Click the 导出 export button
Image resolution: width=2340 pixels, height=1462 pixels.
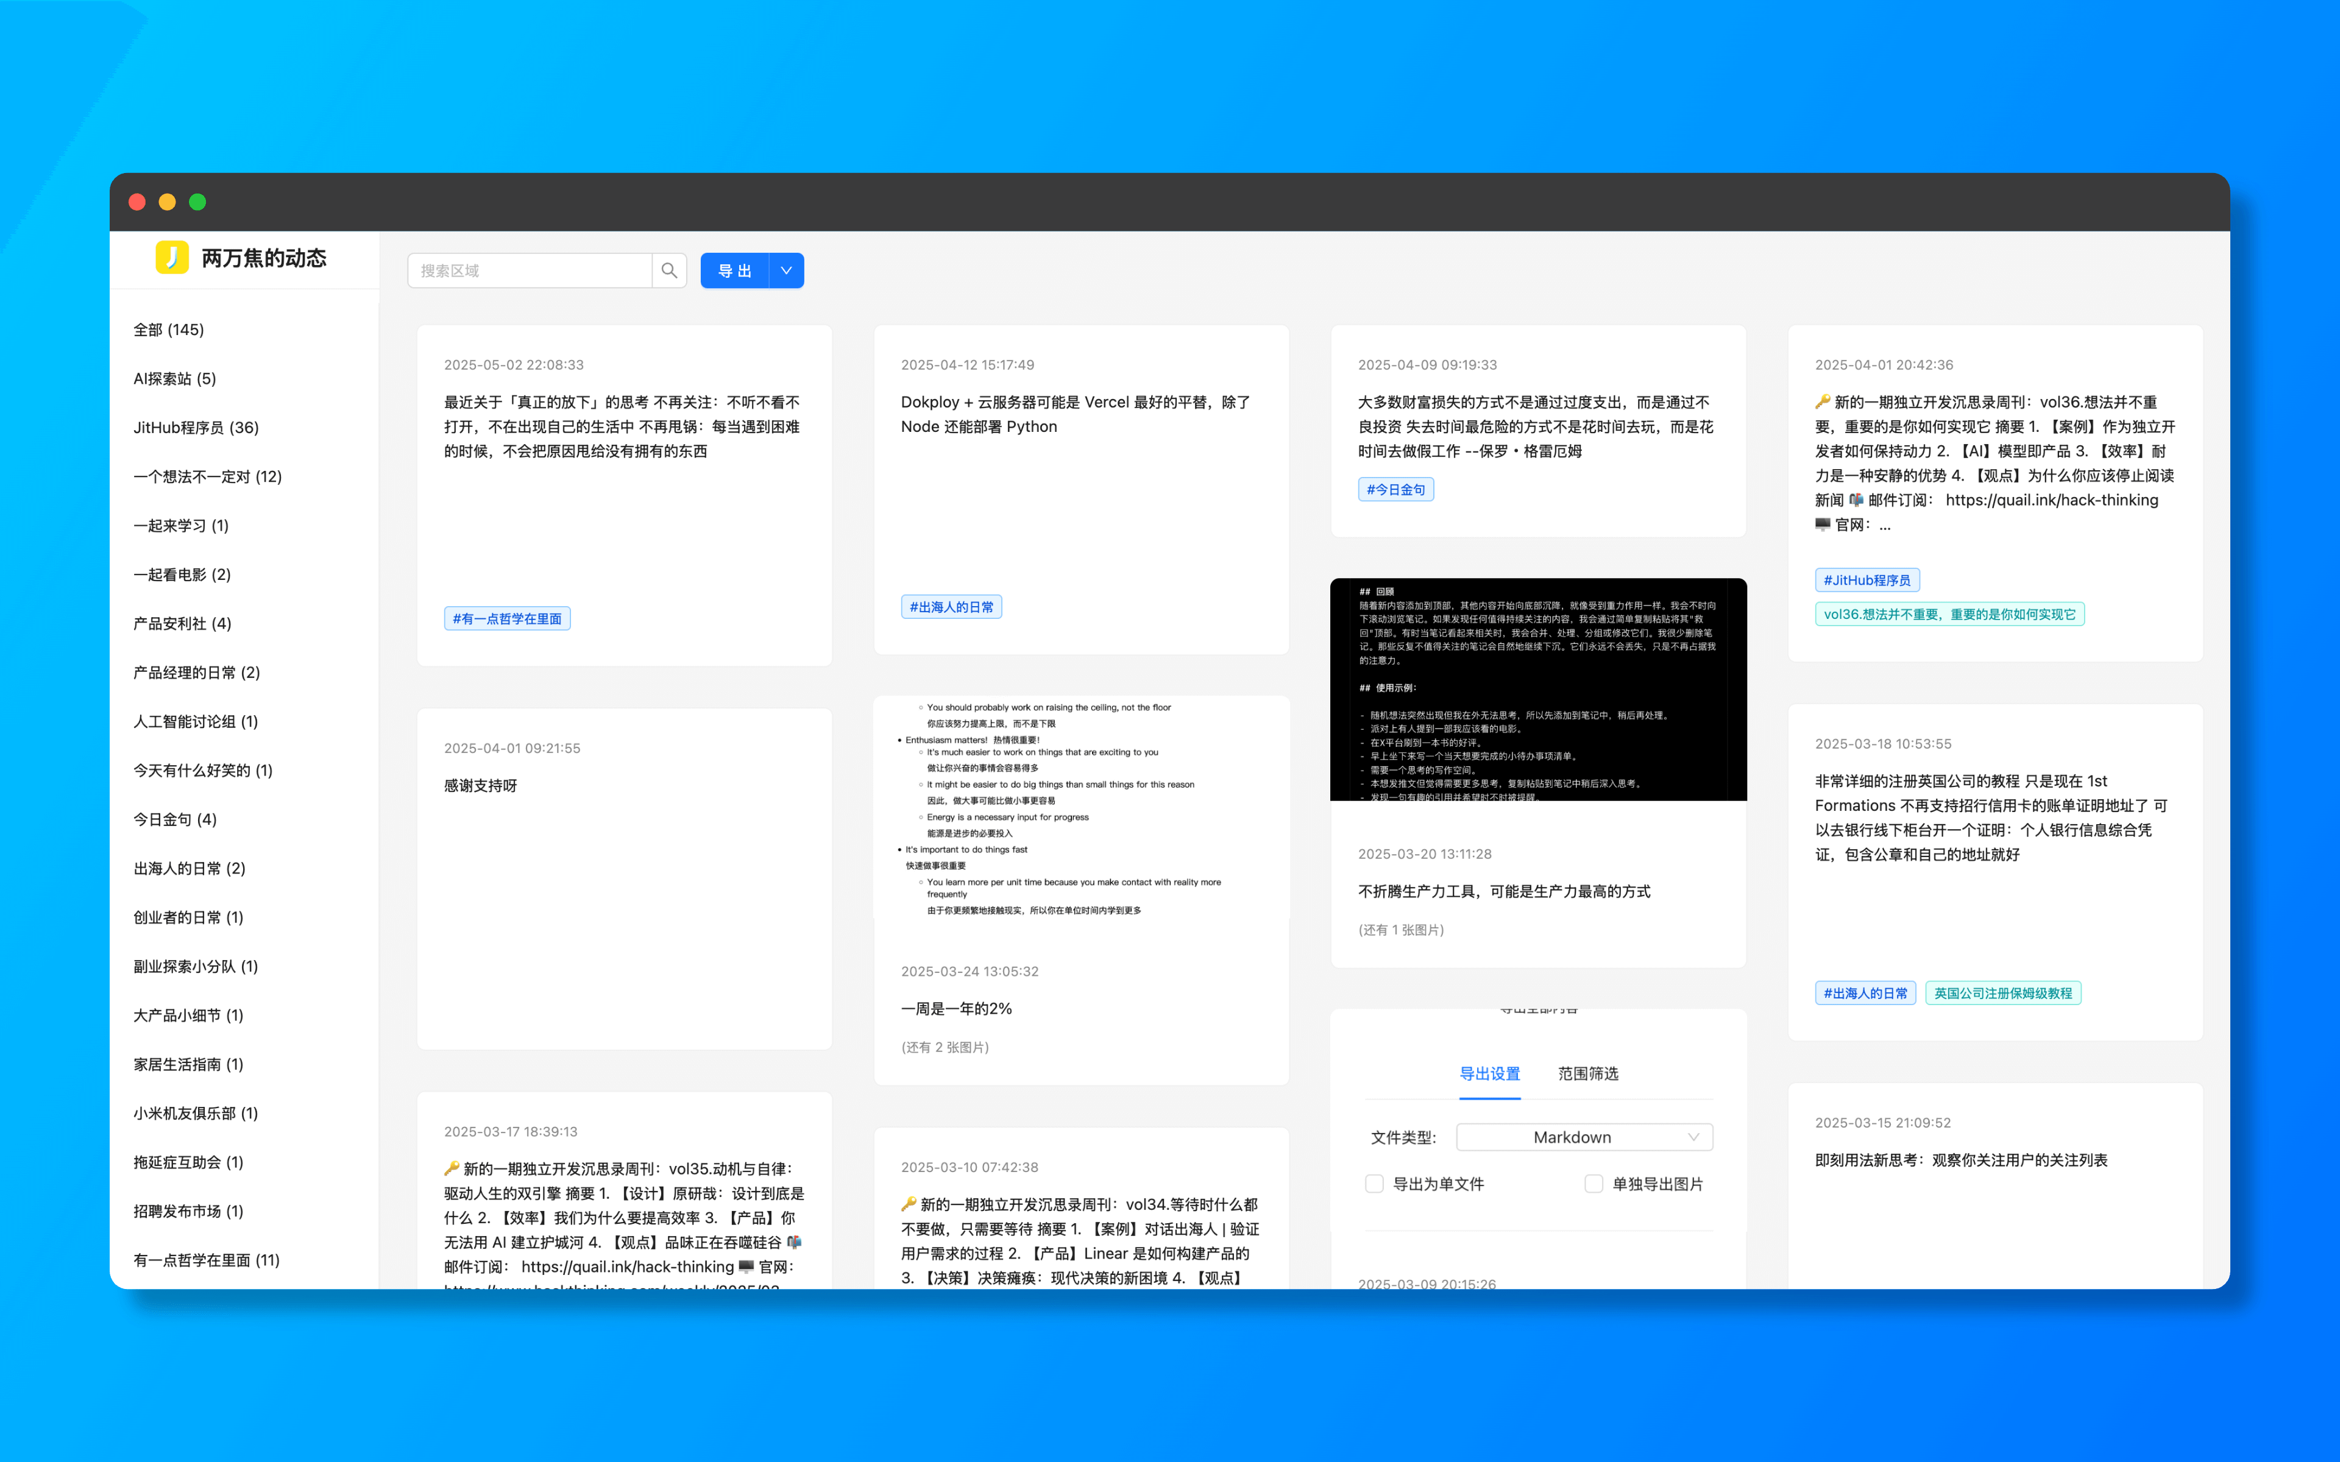(x=734, y=270)
